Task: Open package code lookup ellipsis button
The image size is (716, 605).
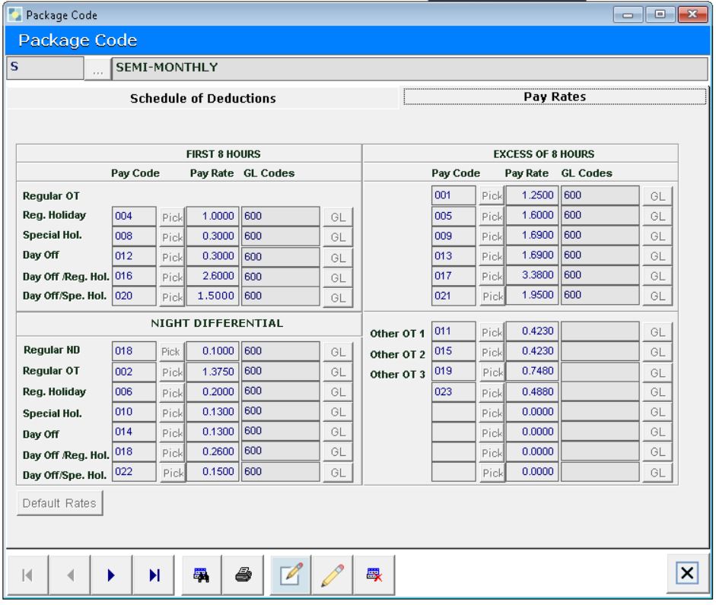Action: click(x=97, y=69)
